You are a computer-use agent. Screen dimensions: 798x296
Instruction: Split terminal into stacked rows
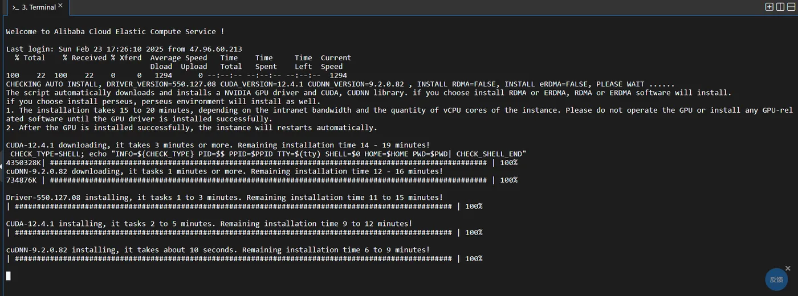pyautogui.click(x=791, y=7)
